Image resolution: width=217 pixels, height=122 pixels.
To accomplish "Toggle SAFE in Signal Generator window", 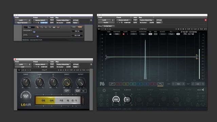I will click(x=52, y=23).
